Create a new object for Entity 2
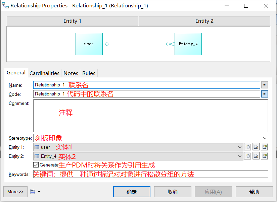This screenshot has height=202, width=277. 248,156
